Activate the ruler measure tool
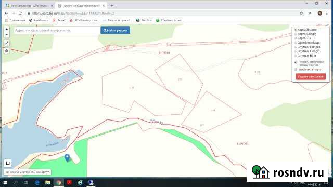 [x=7, y=43]
